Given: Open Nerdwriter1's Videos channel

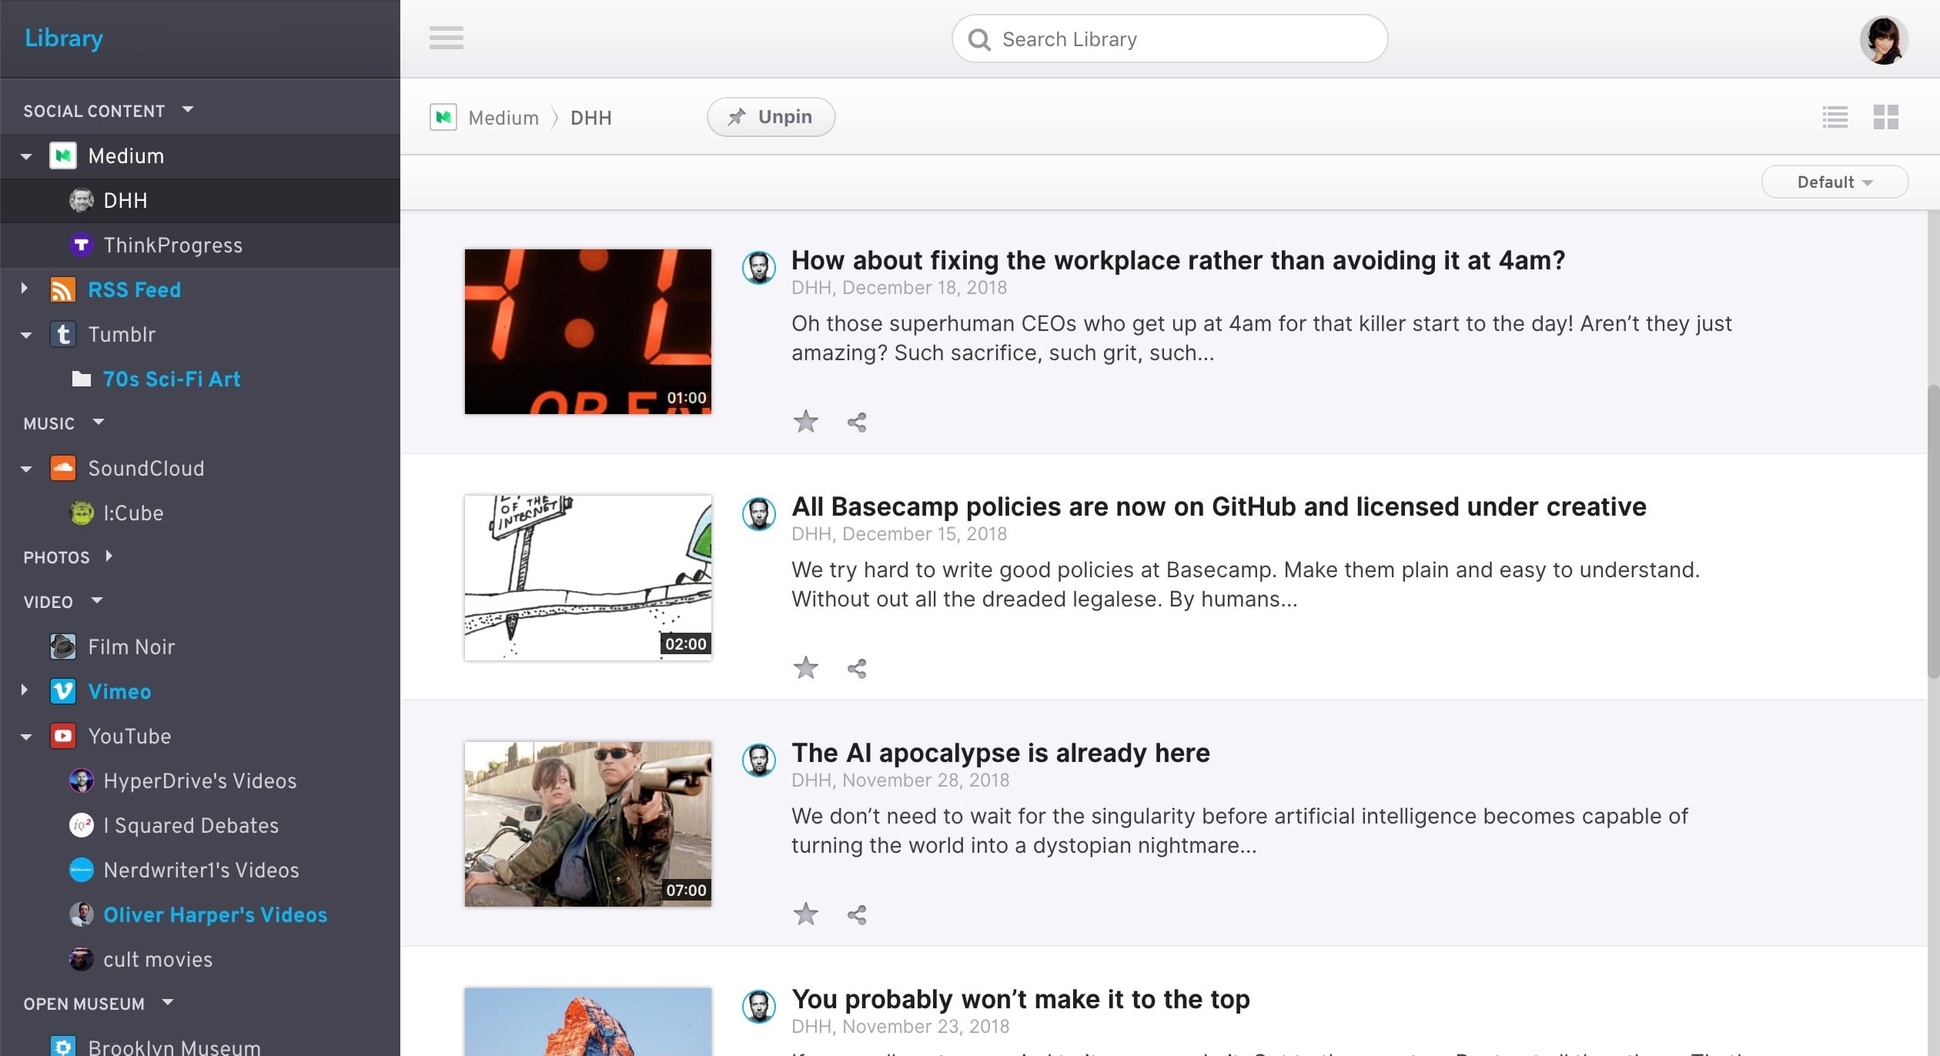Looking at the screenshot, I should 200,871.
